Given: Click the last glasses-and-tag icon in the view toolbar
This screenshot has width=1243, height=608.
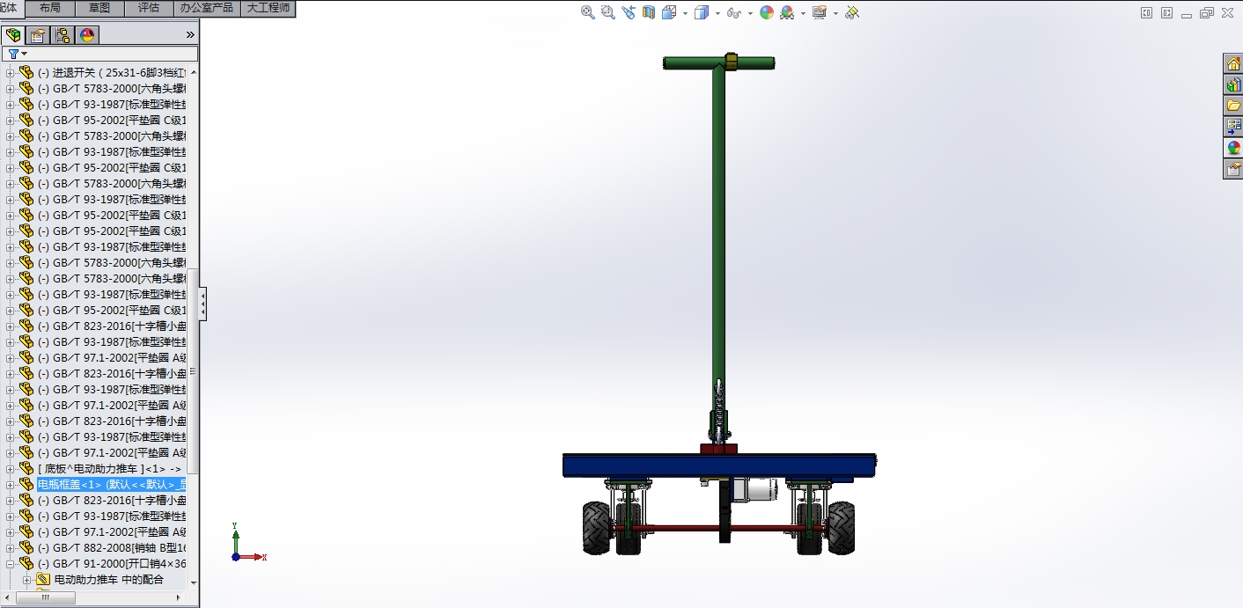Looking at the screenshot, I should coord(851,12).
